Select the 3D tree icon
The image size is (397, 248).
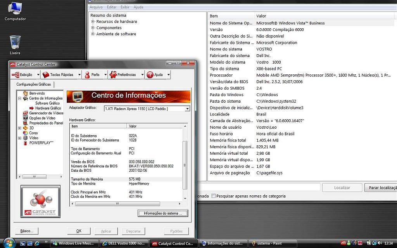tap(25, 128)
